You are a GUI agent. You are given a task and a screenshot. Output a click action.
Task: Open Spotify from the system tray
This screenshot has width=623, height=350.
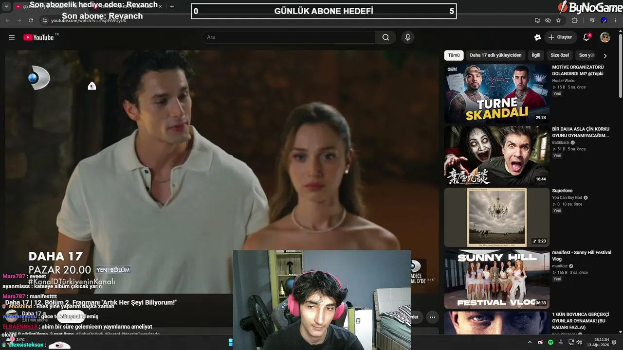(x=550, y=342)
